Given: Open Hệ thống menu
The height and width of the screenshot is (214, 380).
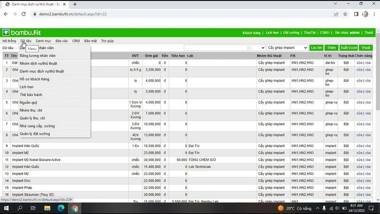Looking at the screenshot, I should click(x=9, y=41).
